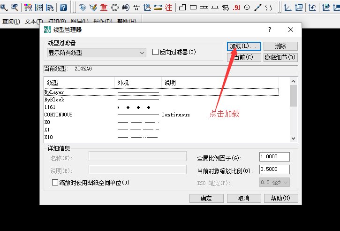This screenshot has width=340, height=231.
Task: Open the 查询(L) menu
Action: point(11,21)
